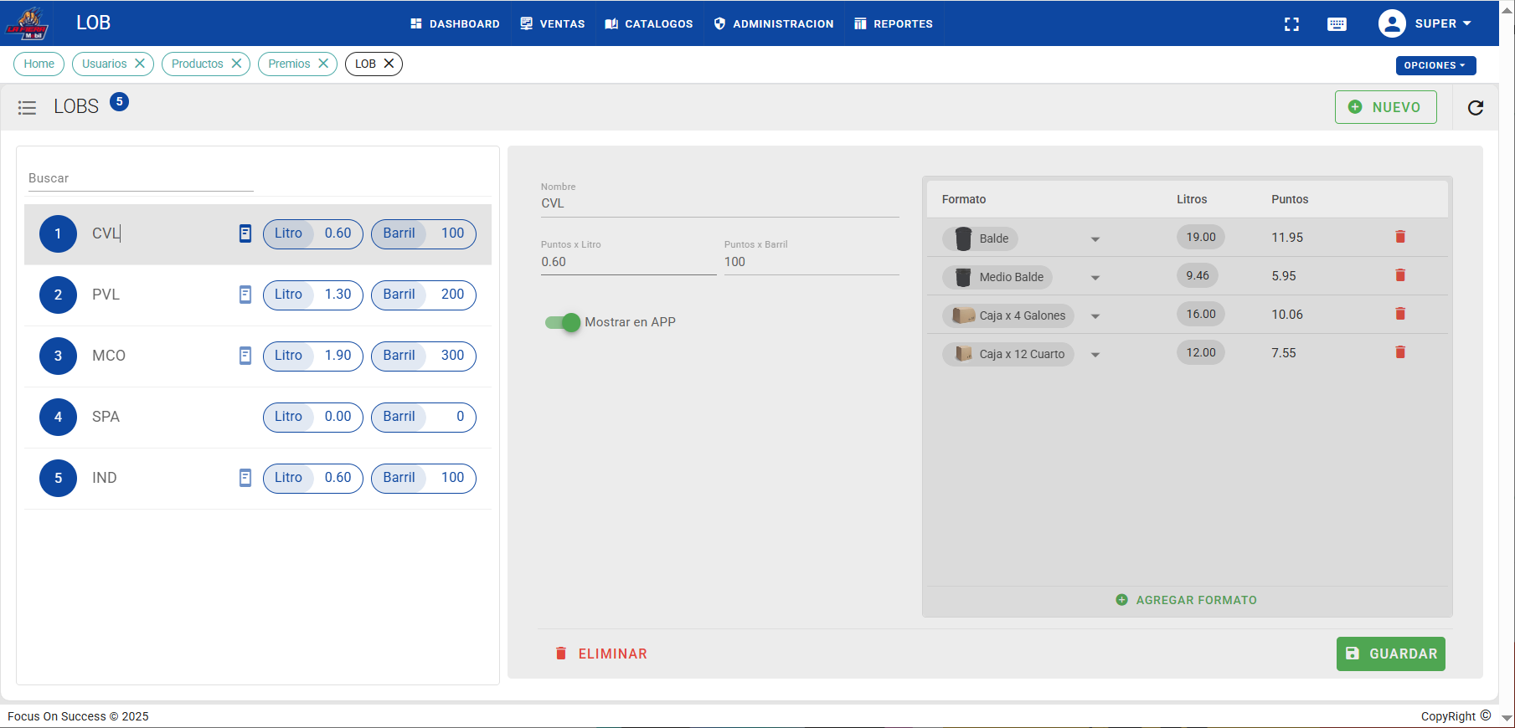Toggle fullscreen mode icon in header

(x=1291, y=24)
